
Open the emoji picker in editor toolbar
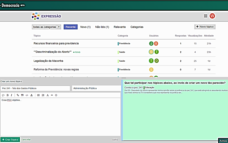pyautogui.click(x=56, y=95)
